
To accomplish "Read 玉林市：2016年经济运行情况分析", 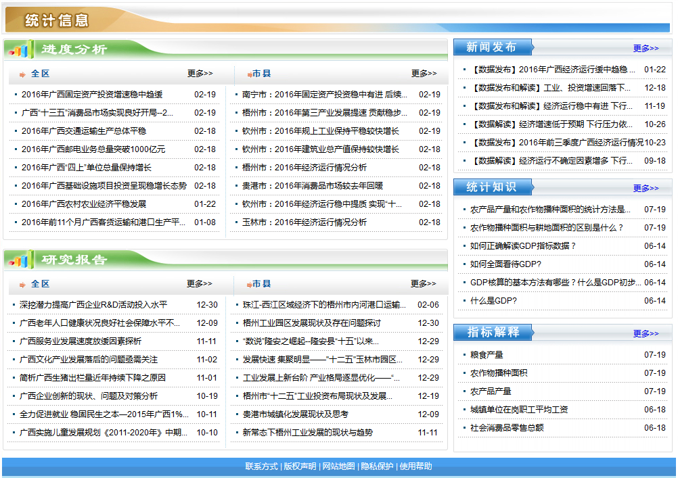I will [x=304, y=222].
